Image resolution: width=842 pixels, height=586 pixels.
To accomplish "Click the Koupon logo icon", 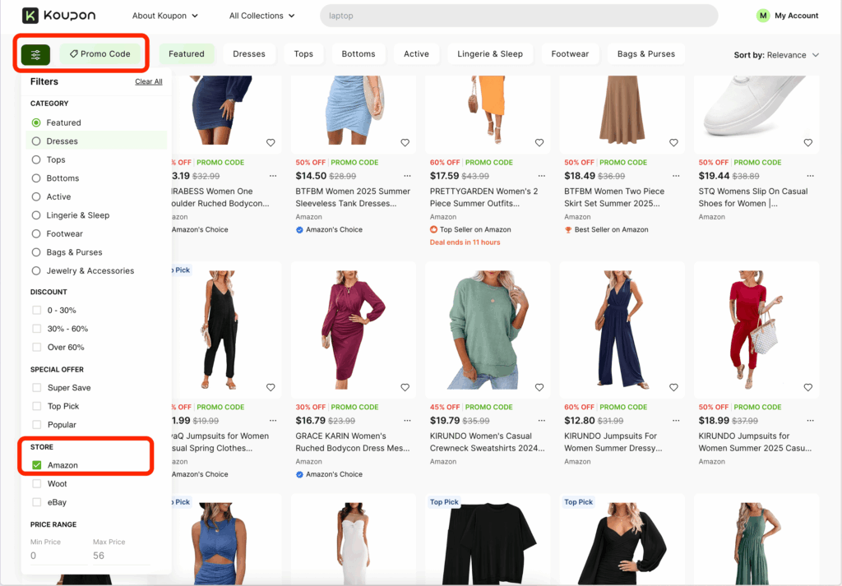I will [30, 16].
